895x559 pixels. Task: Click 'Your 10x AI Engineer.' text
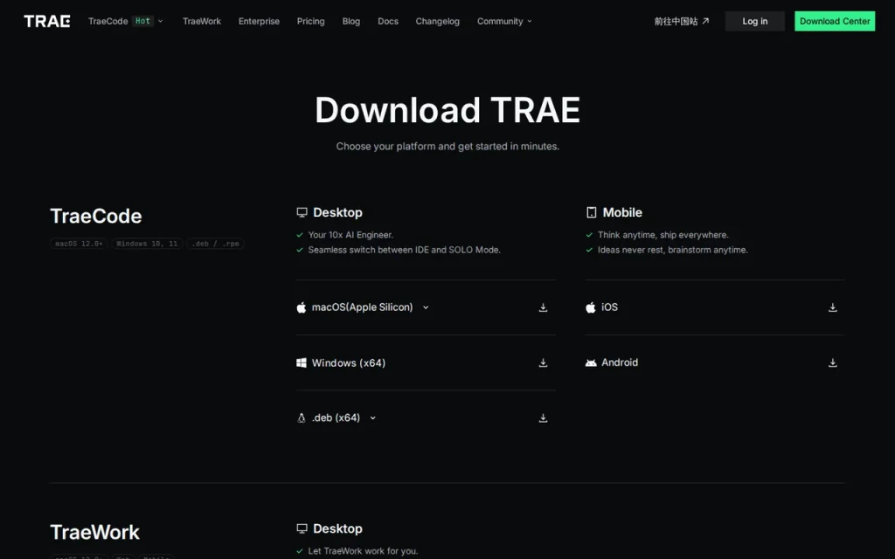coord(350,235)
